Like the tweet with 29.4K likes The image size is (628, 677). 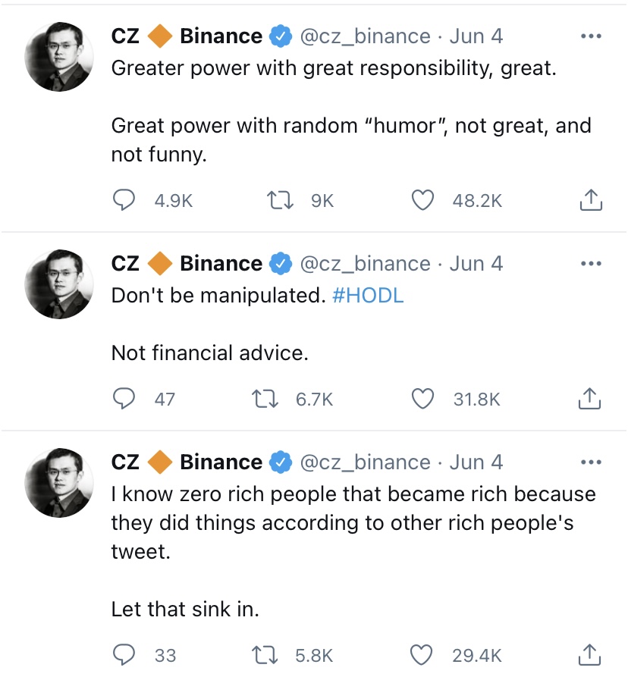pos(422,655)
